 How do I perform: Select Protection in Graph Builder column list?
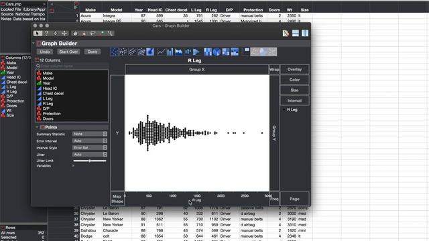(x=52, y=114)
